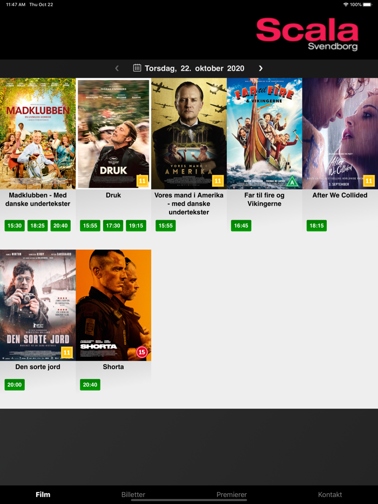
Task: Book Madklubben 18:25 showtime
Action: (38, 226)
